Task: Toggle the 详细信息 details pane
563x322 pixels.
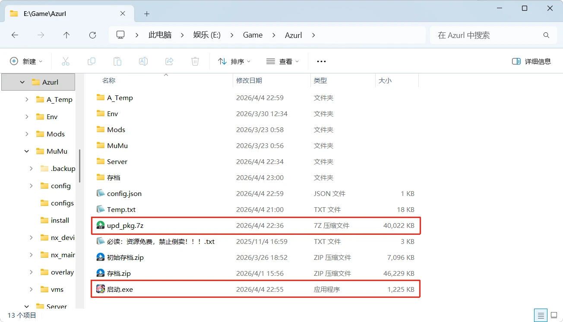Action: pos(531,61)
